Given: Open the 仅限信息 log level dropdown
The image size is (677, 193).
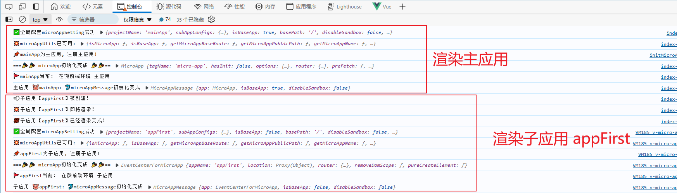Looking at the screenshot, I should coord(137,19).
